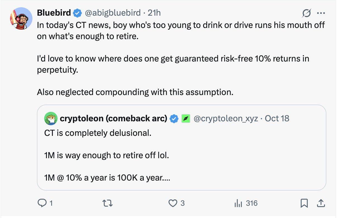Click the green affiliate badge next to cryptoleon
The image size is (337, 218).
point(186,119)
